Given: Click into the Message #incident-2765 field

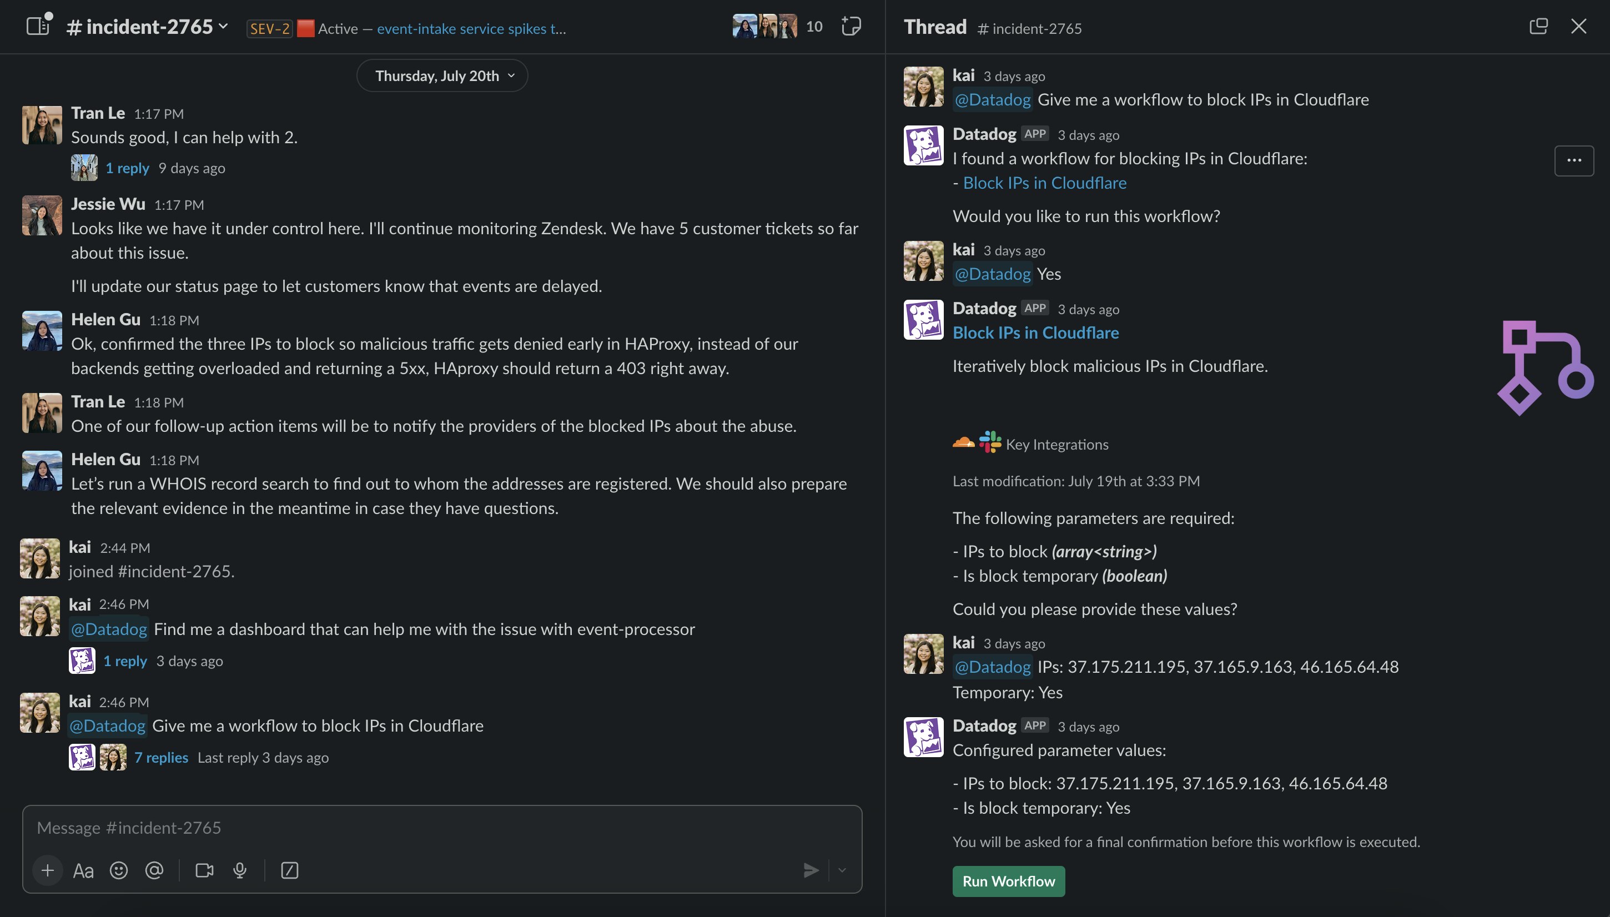Looking at the screenshot, I should point(441,828).
